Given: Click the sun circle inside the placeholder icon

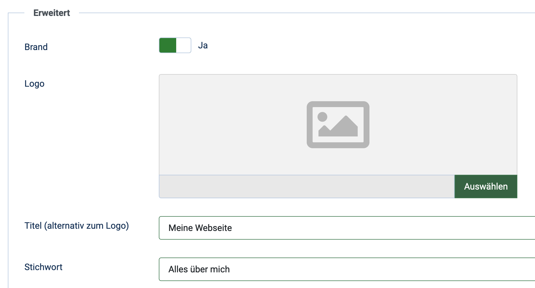Looking at the screenshot, I should click(x=322, y=117).
